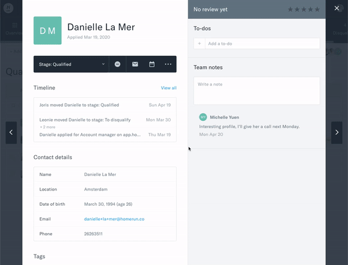Screen dimensions: 348x265
Task: Rate candidate four stars
Action: 310,9
